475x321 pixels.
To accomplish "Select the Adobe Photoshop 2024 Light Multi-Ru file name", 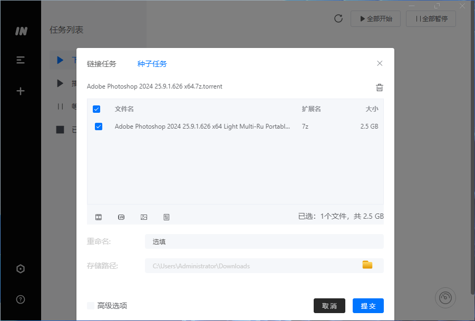I will pos(202,127).
